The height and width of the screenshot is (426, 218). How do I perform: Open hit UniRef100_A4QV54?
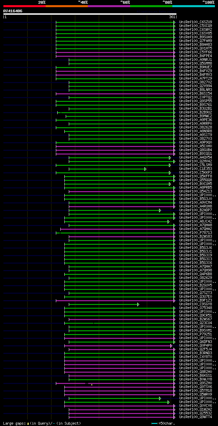click(196, 158)
